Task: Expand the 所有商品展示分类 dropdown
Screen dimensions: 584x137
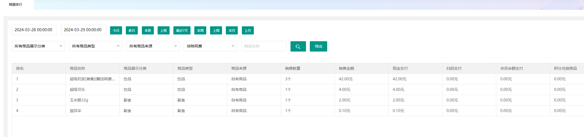Action: tap(38, 46)
